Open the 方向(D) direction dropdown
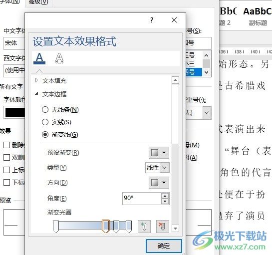This screenshot has width=272, height=255. coord(159,183)
